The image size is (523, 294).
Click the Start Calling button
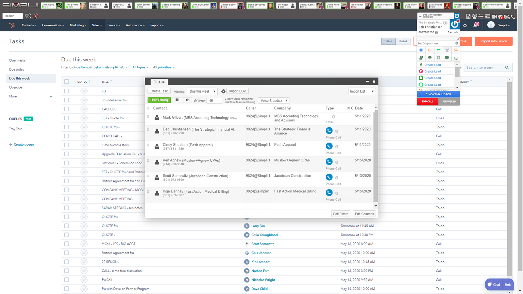tap(159, 100)
